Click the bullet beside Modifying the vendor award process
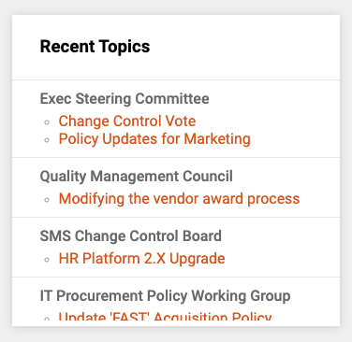 (x=47, y=200)
